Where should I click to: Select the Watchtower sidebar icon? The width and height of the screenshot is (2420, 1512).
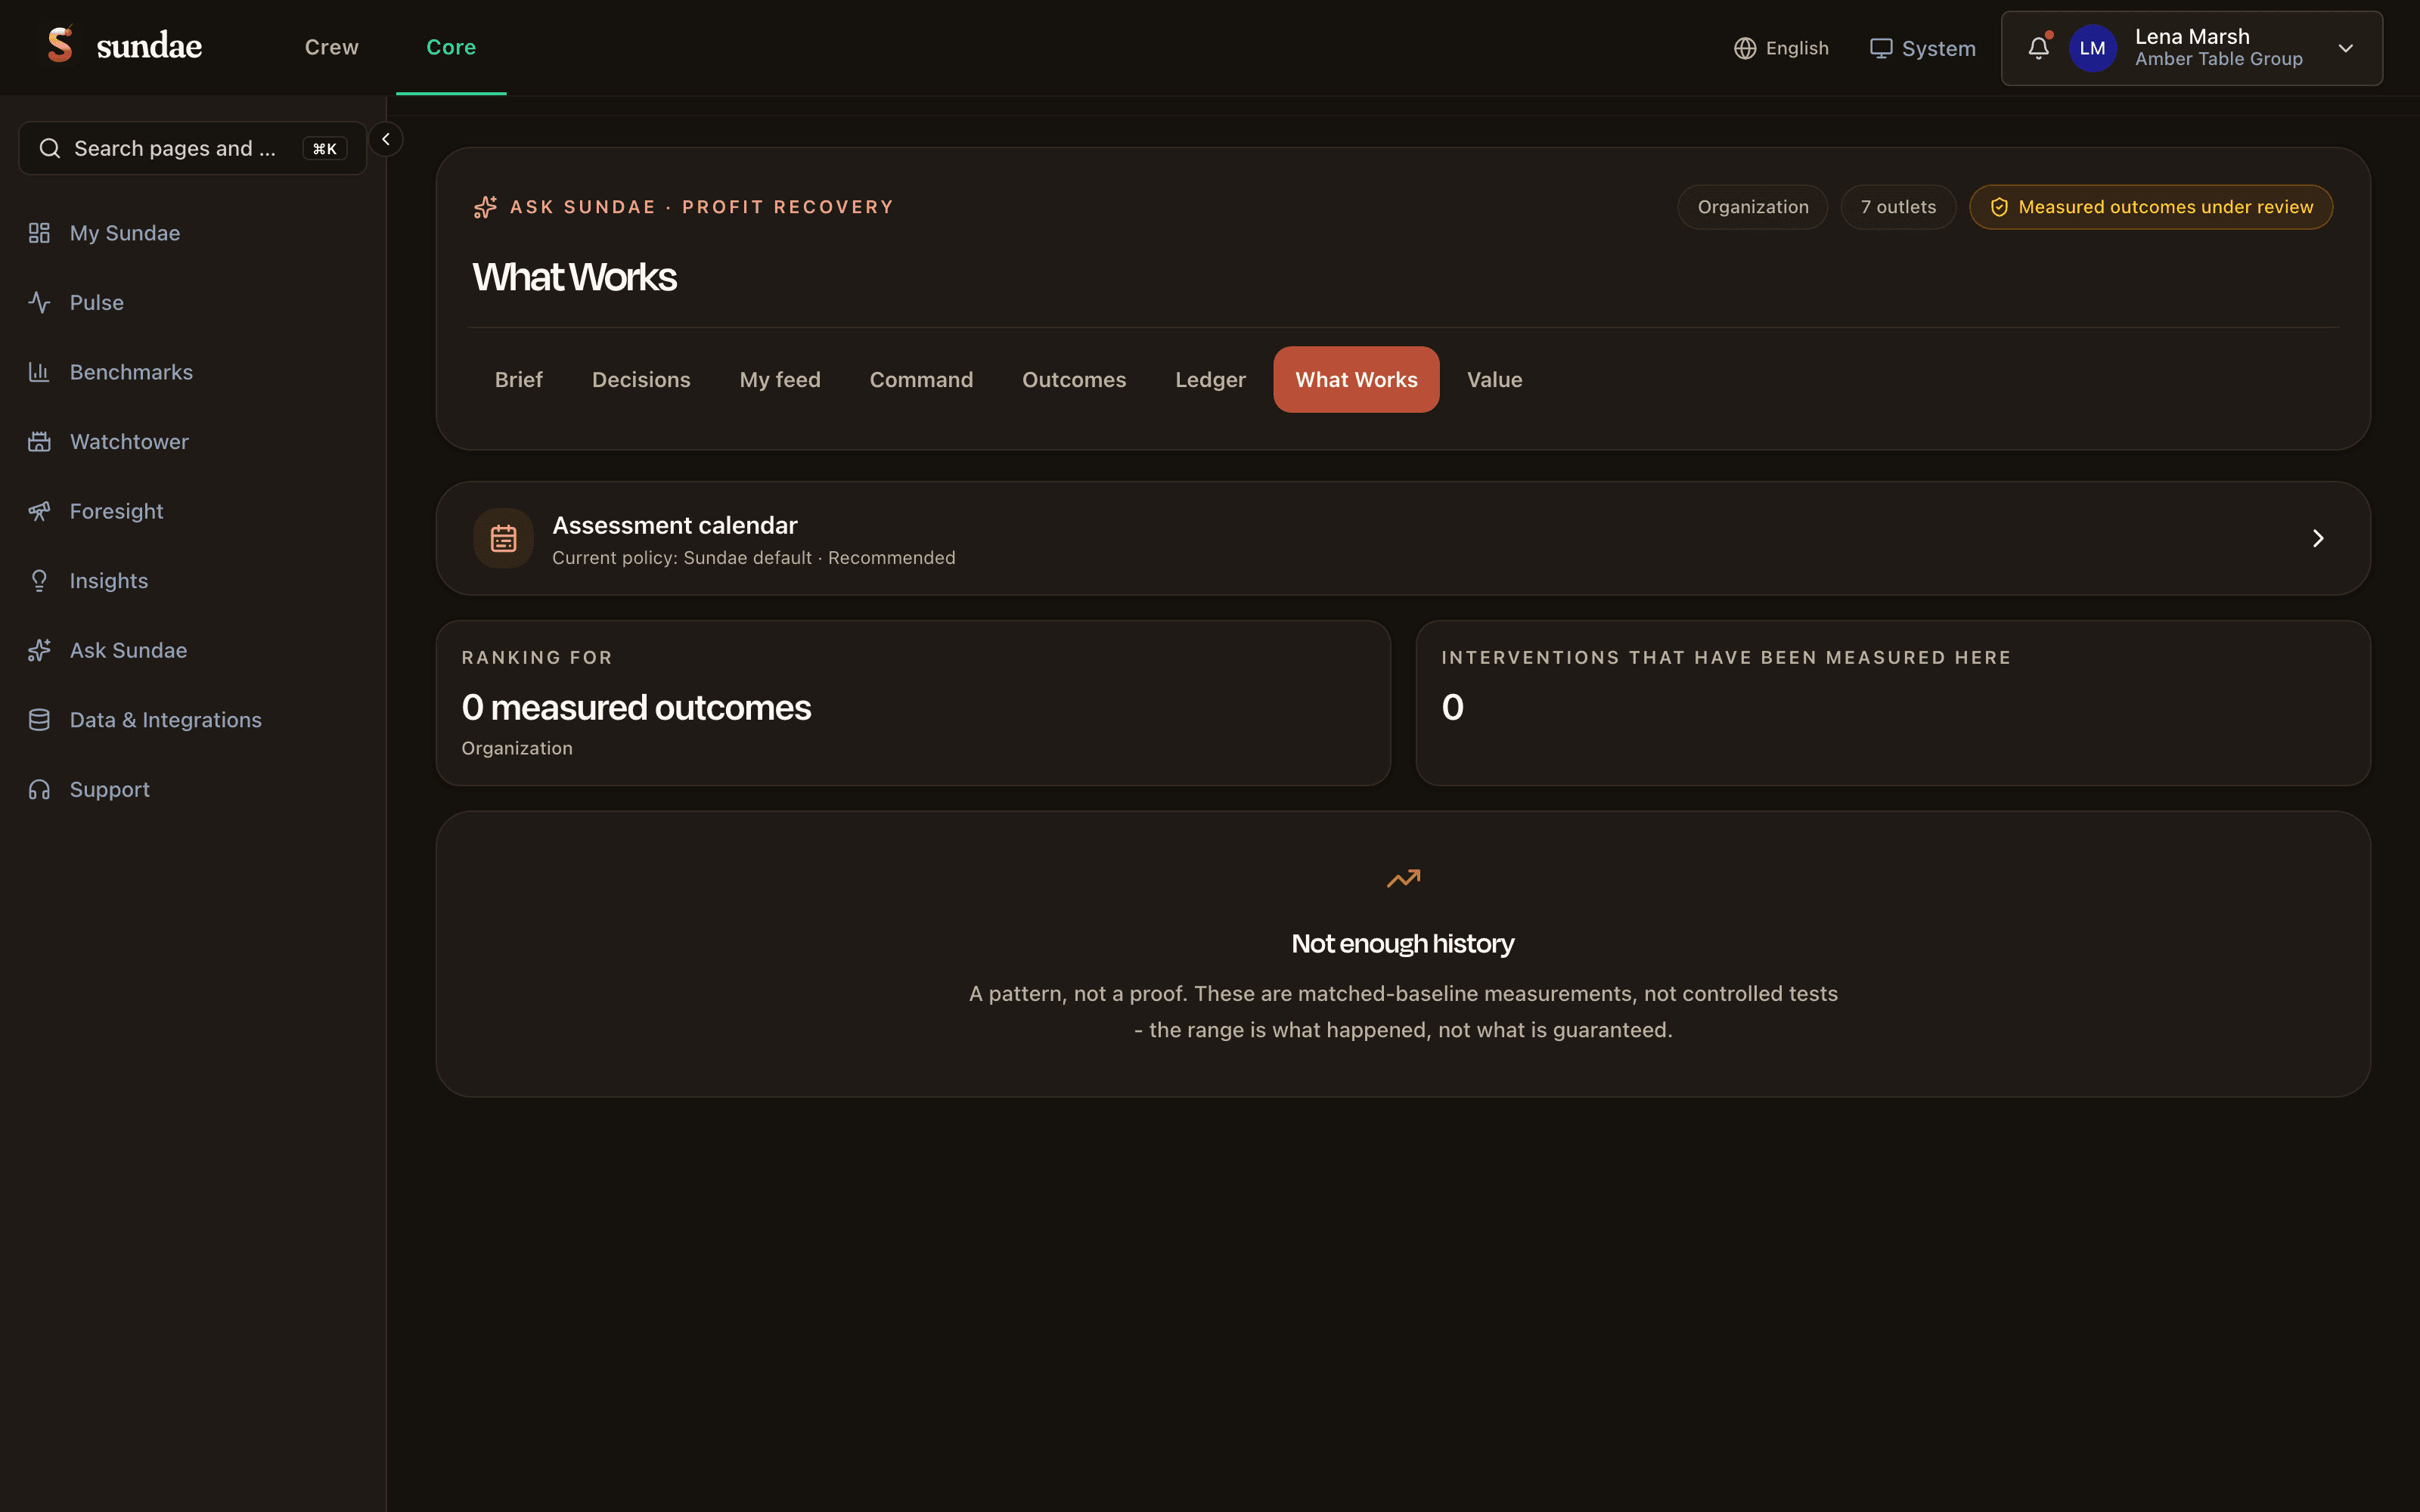point(39,441)
